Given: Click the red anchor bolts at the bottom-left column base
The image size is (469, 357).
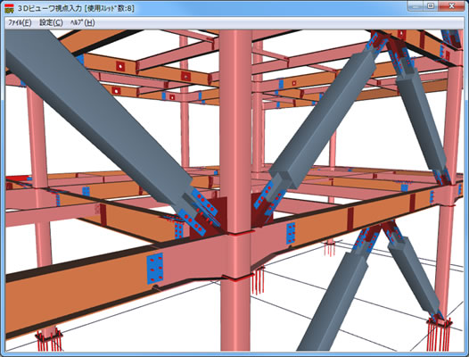Looking at the screenshot, I should 49,340.
